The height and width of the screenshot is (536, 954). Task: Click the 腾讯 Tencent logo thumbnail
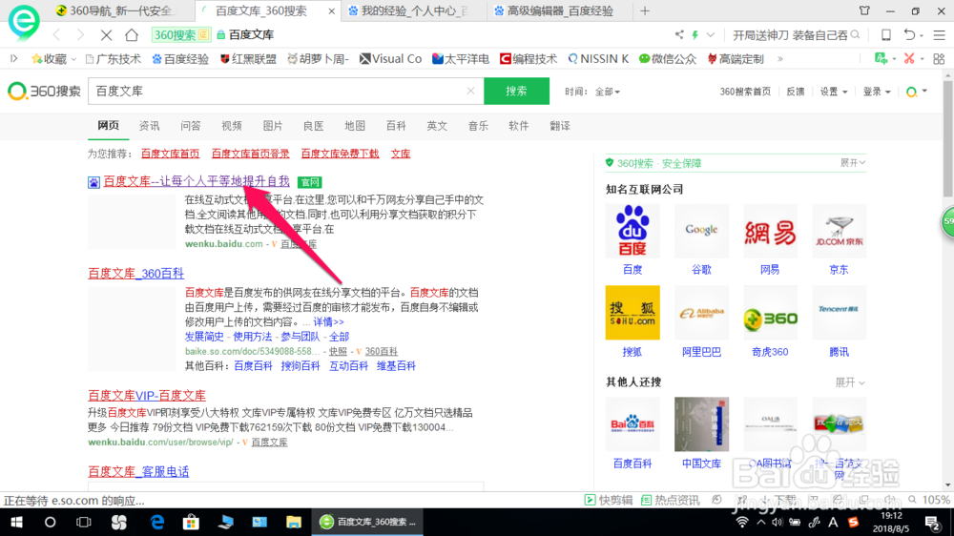click(839, 313)
